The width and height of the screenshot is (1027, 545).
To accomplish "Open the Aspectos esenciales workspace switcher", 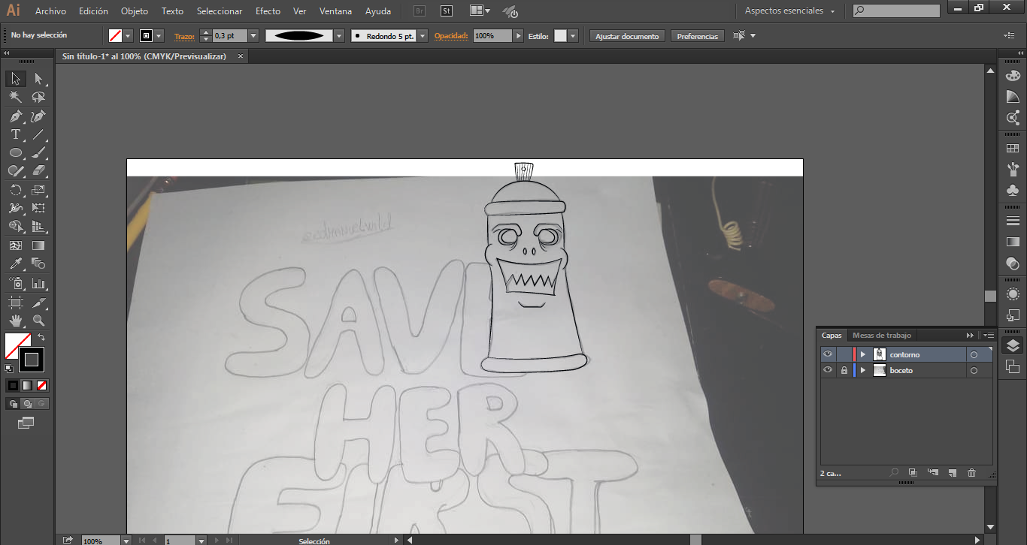I will coord(789,11).
